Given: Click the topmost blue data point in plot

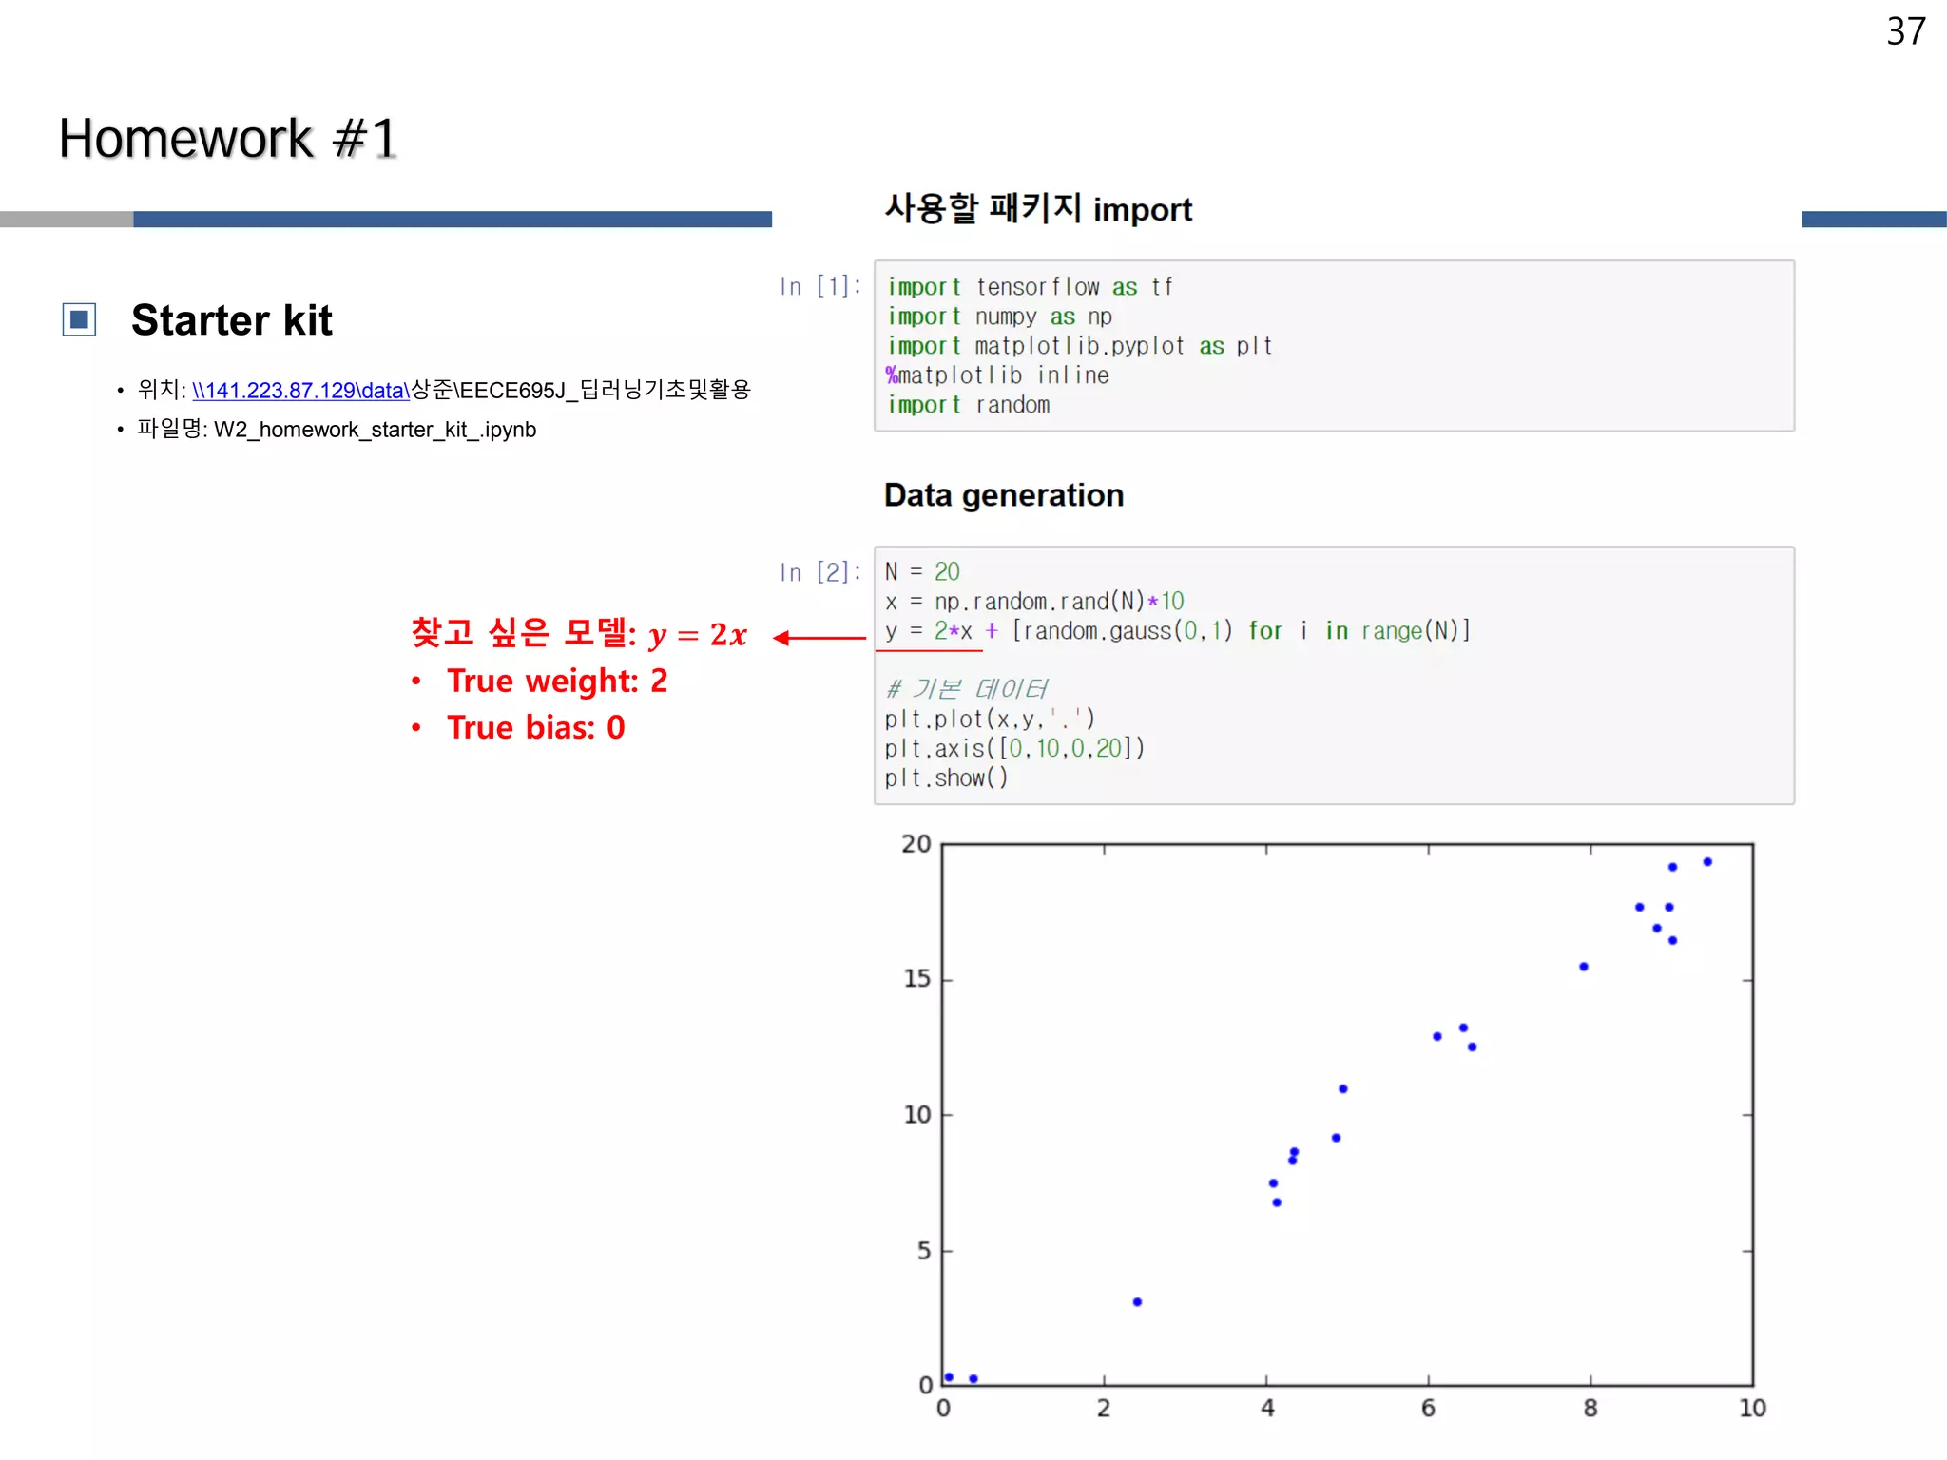Looking at the screenshot, I should [x=1707, y=862].
